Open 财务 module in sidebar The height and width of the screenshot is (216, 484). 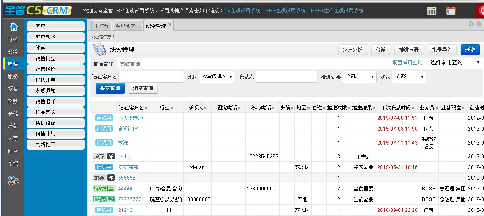point(13,151)
